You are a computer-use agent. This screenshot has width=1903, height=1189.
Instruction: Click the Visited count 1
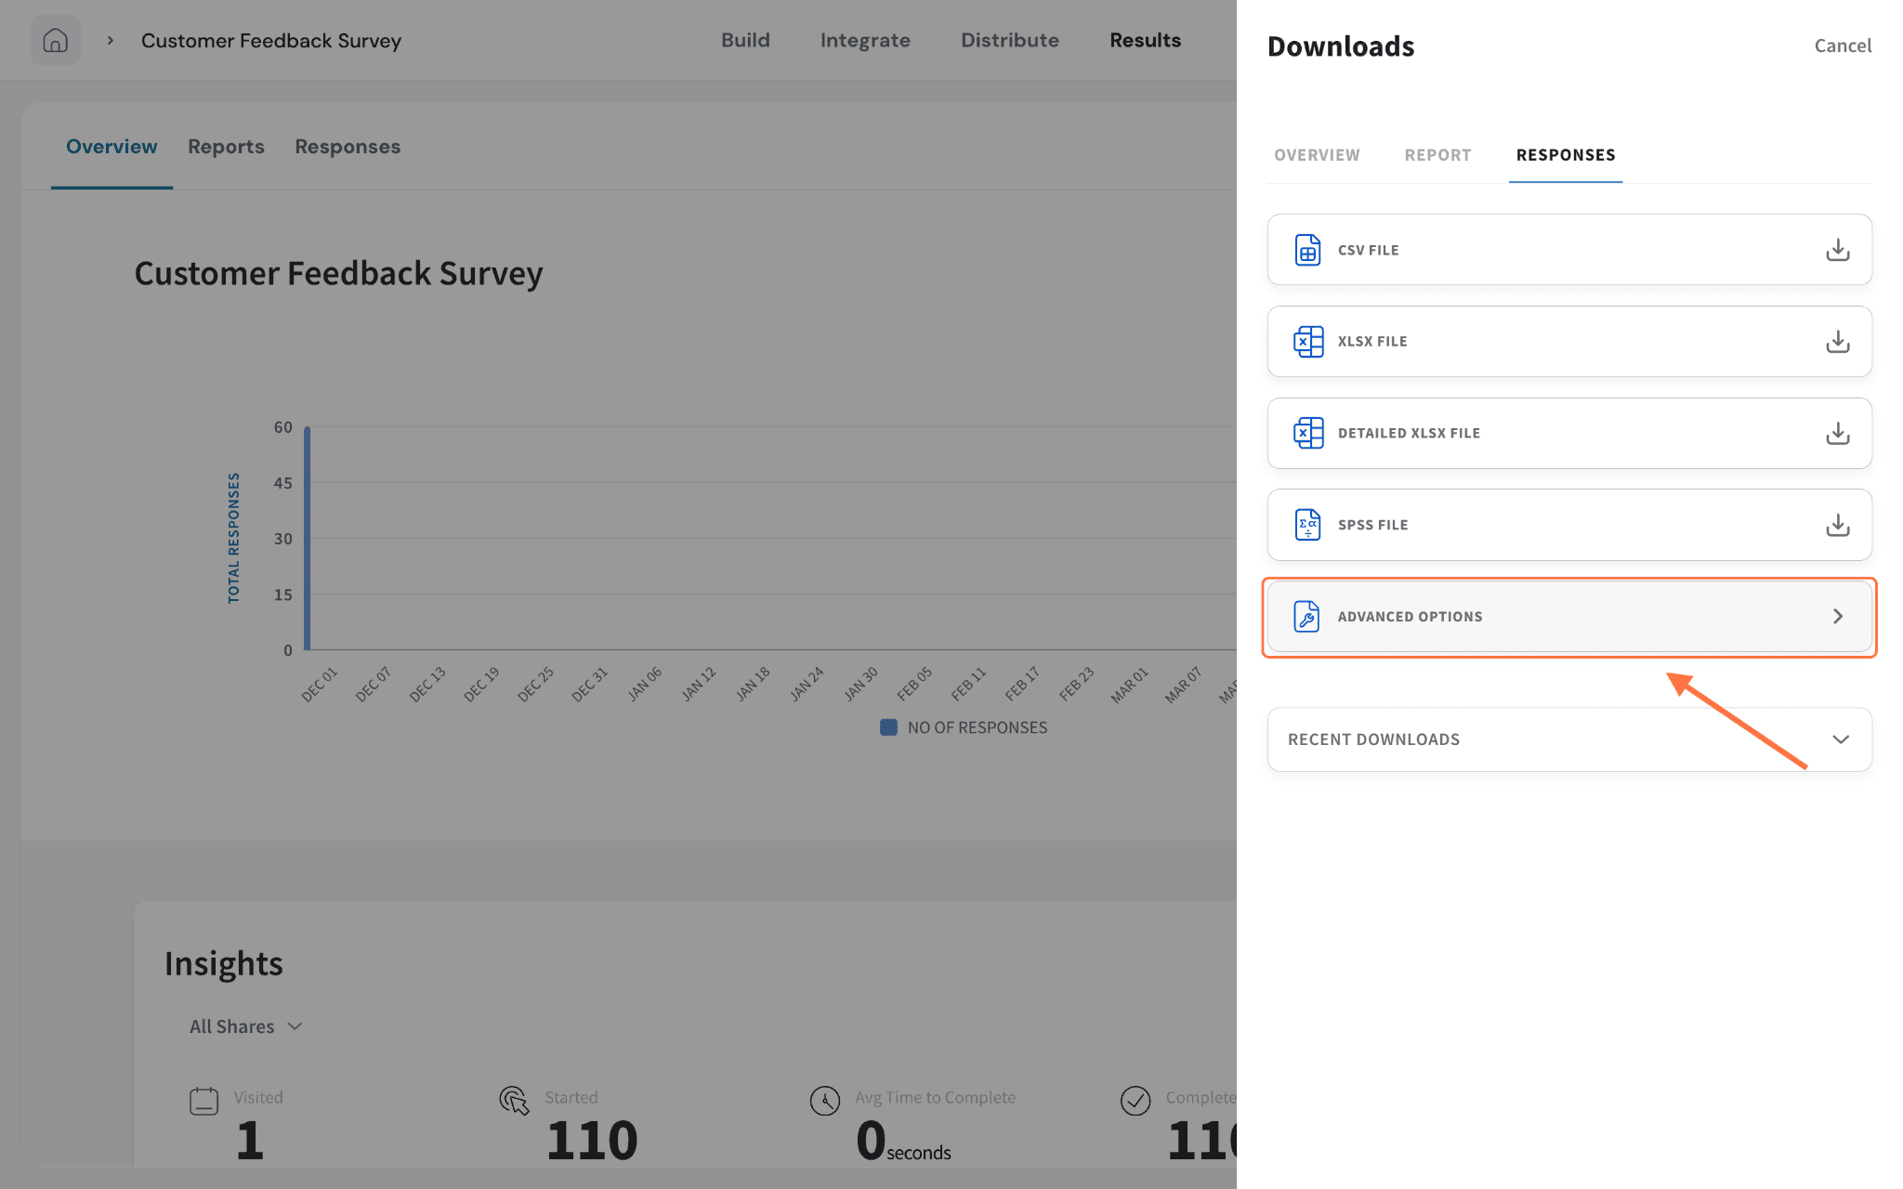249,1141
